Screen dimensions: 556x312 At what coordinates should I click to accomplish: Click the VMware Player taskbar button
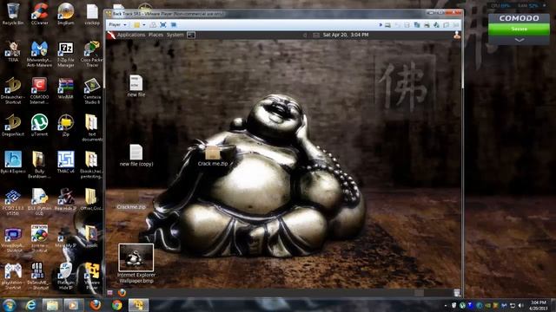point(138,305)
